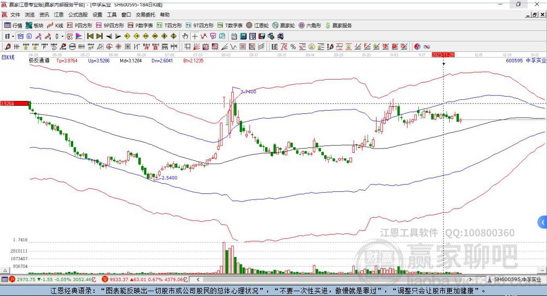
Task: Launch the 江恩轮 Gann wheel
Action: point(257,26)
